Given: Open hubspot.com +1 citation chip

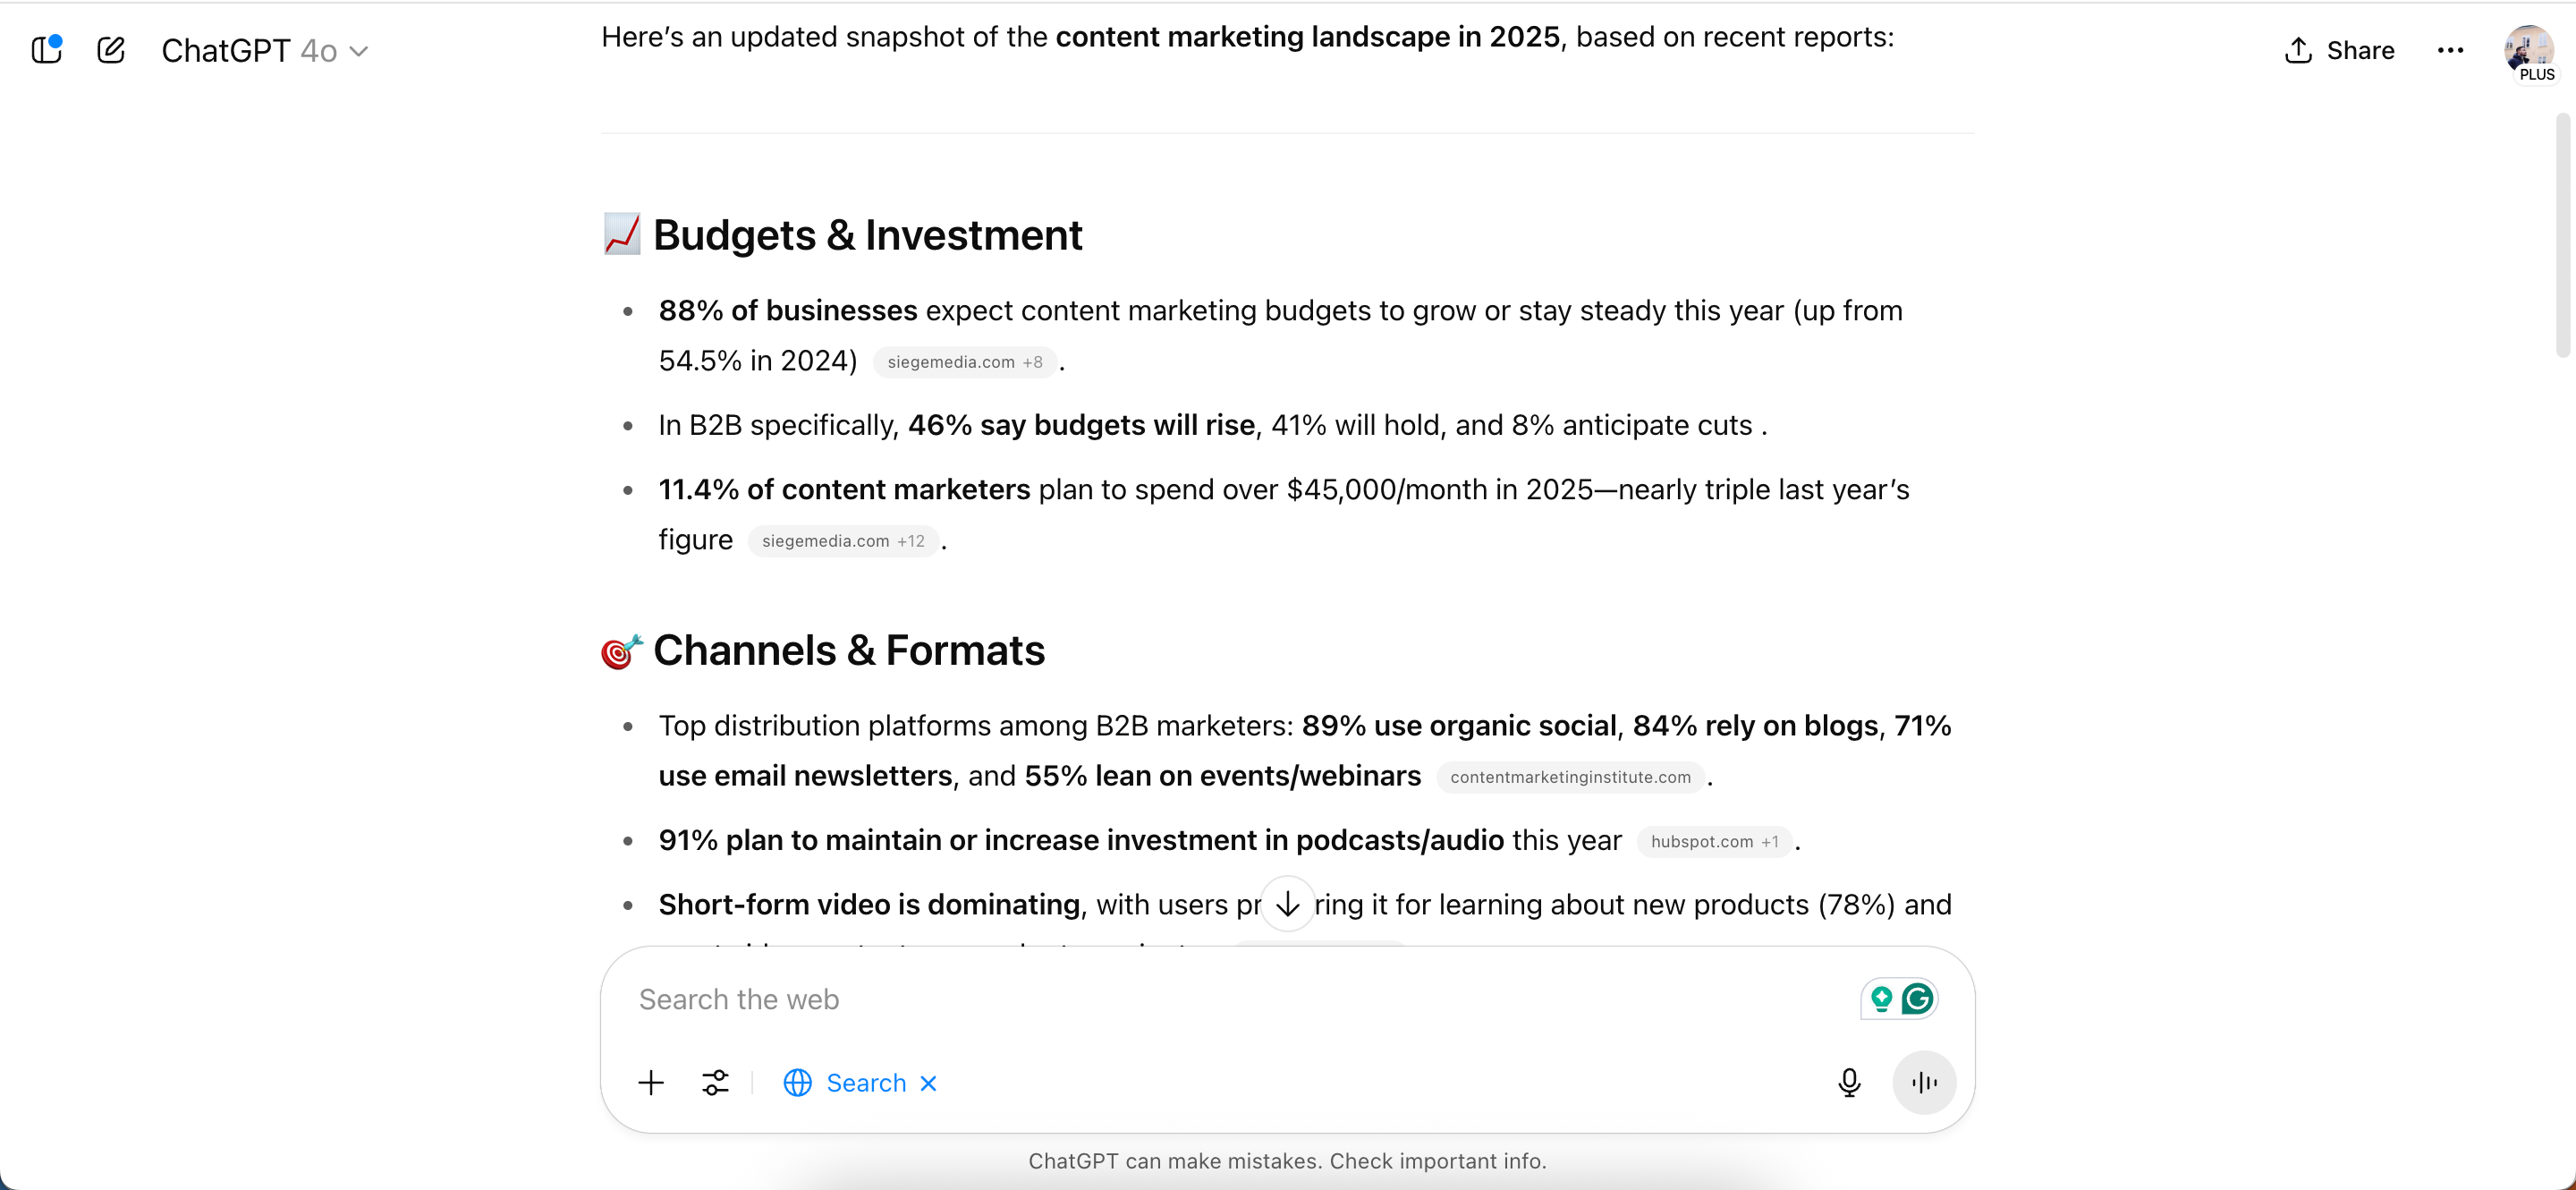Looking at the screenshot, I should click(1714, 842).
